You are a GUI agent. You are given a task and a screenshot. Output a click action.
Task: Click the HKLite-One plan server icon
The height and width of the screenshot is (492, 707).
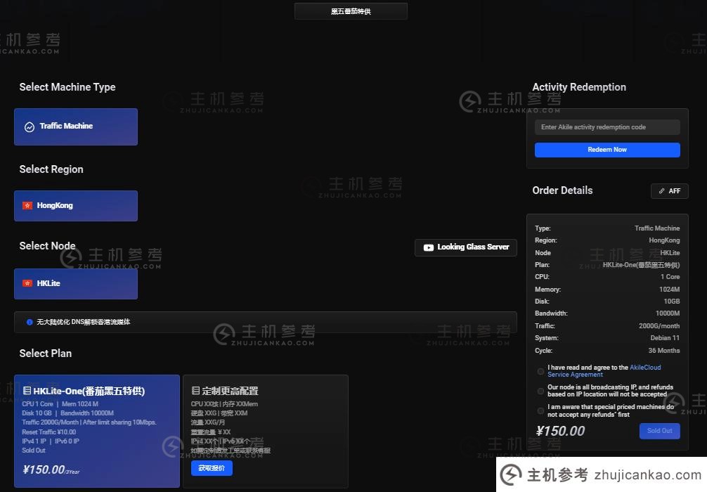point(27,391)
